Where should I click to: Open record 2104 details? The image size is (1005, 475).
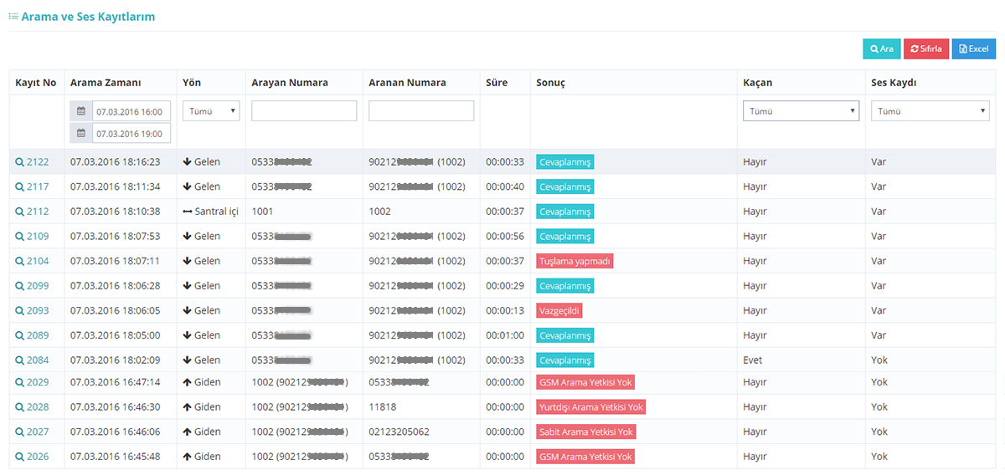pyautogui.click(x=32, y=261)
